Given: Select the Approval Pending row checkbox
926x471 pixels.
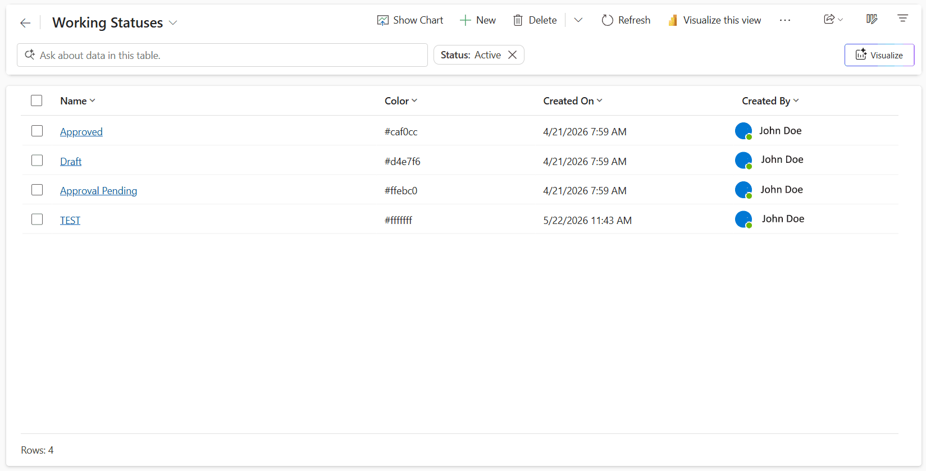Looking at the screenshot, I should 37,190.
